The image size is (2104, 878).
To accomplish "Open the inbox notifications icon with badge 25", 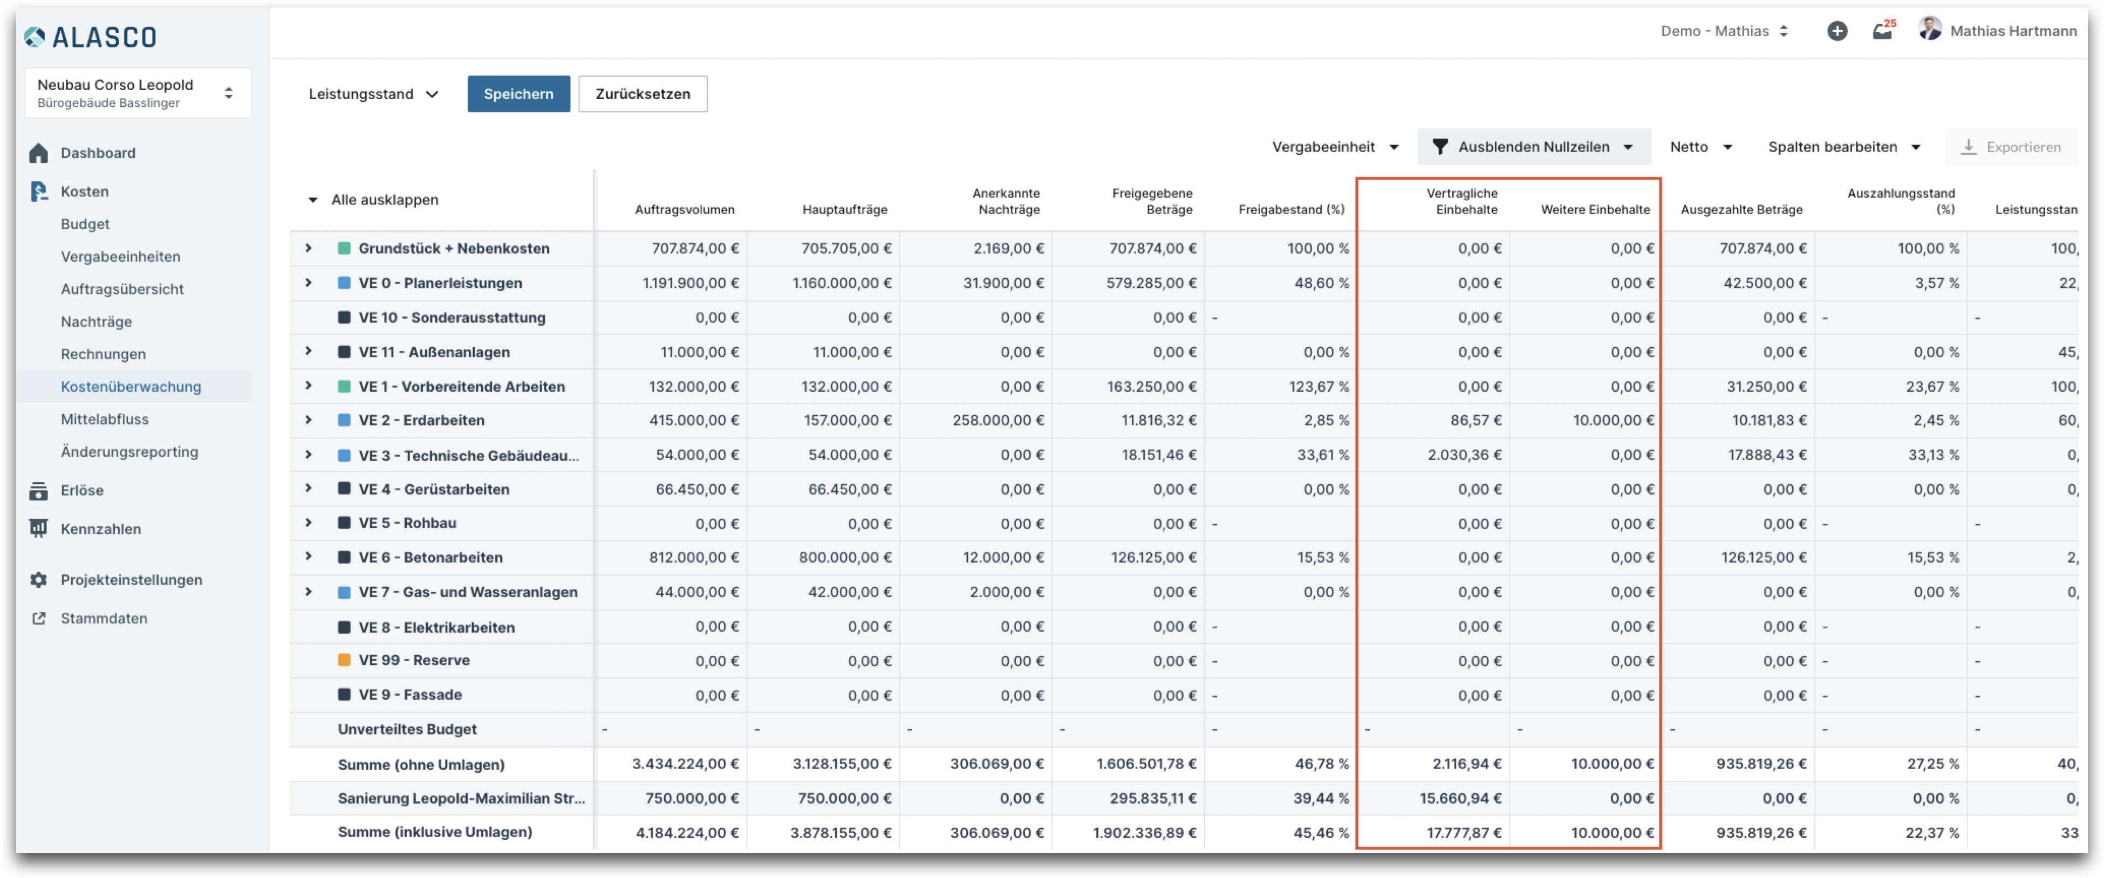I will click(1883, 30).
